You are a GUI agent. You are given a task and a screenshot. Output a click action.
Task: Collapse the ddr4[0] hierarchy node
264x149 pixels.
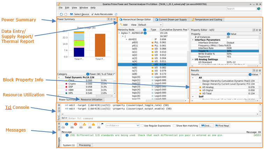coord(126,39)
